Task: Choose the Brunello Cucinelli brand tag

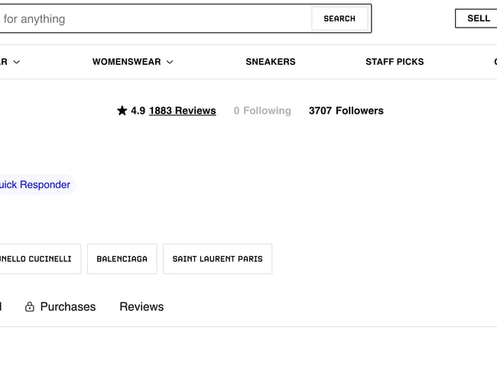Action: (x=37, y=259)
